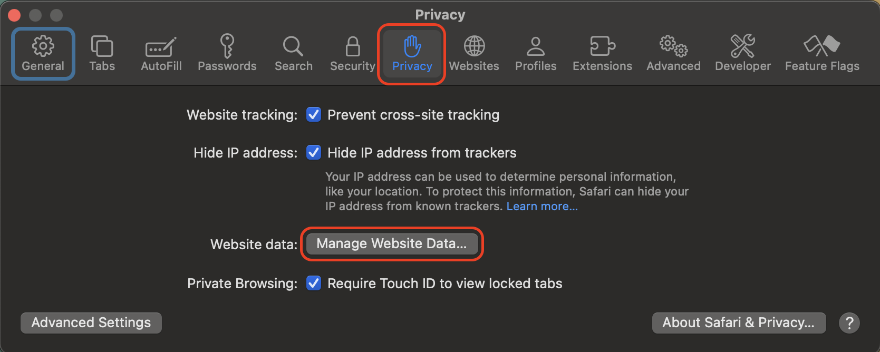Image resolution: width=880 pixels, height=352 pixels.
Task: Disable Require Touch ID for locked tabs
Action: pyautogui.click(x=313, y=283)
